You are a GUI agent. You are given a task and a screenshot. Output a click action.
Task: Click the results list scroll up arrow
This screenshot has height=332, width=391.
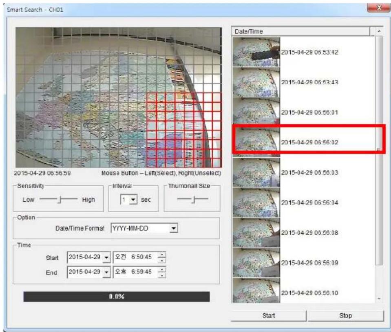(379, 31)
